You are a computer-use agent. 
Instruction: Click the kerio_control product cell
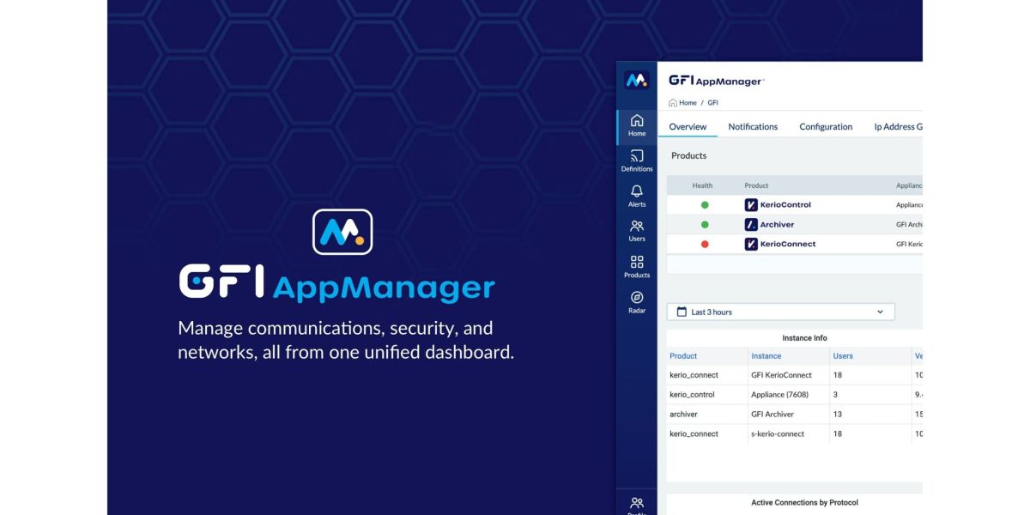pyautogui.click(x=692, y=395)
